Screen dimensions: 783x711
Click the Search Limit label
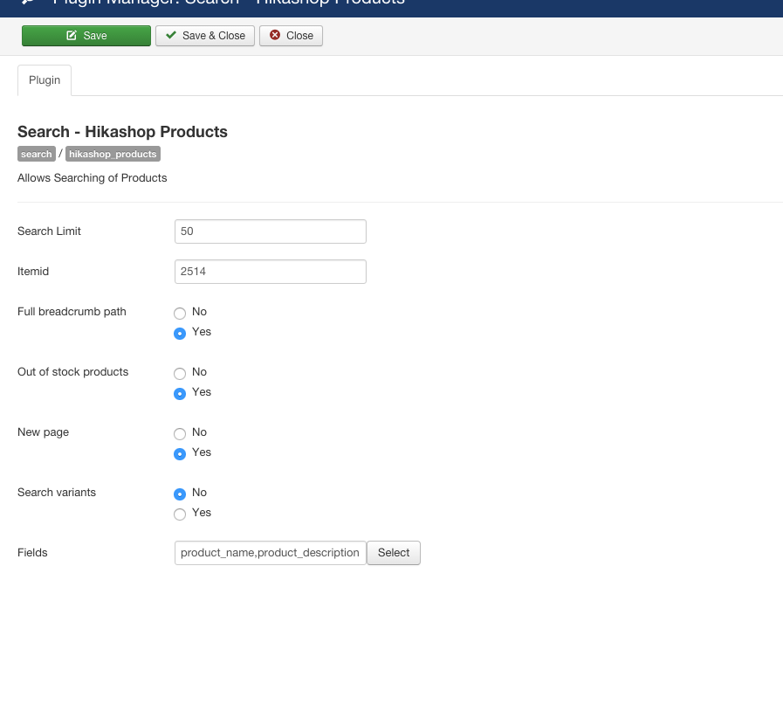(49, 231)
